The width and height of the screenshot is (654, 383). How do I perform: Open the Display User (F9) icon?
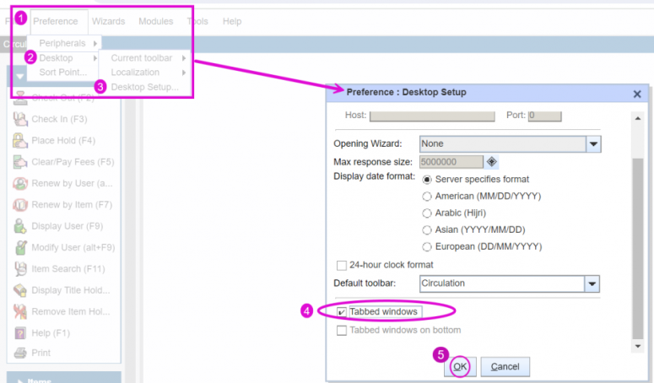(x=20, y=226)
